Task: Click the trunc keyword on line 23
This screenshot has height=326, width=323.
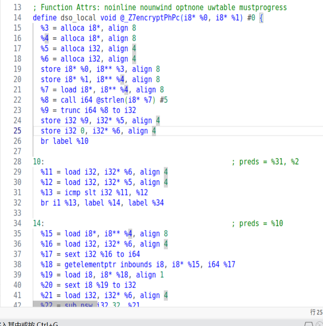Action: (70, 110)
